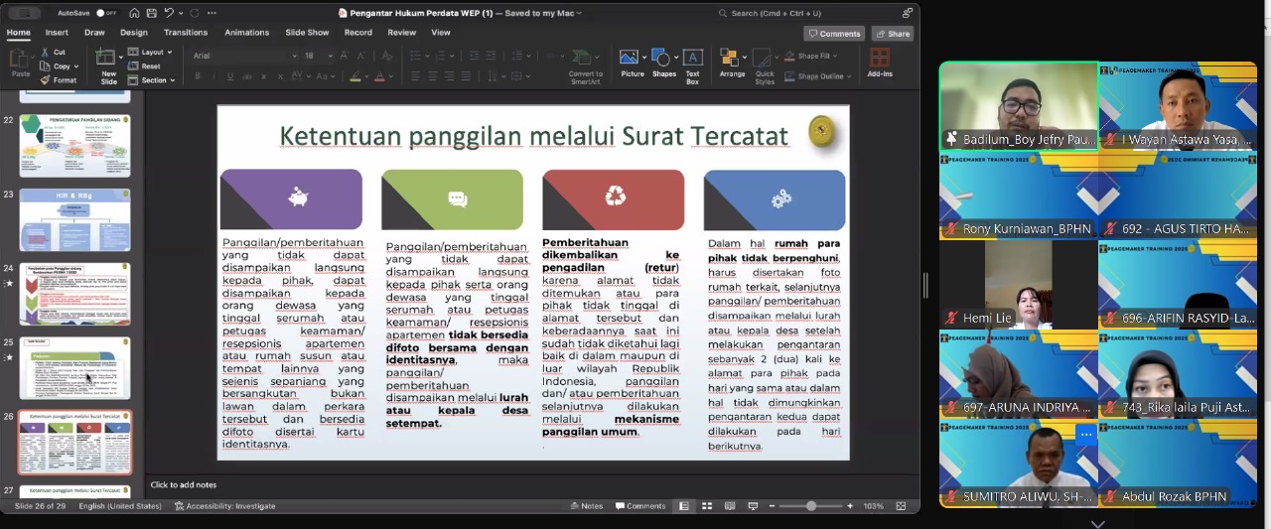
Task: Click the New Slide icon
Action: click(x=106, y=59)
